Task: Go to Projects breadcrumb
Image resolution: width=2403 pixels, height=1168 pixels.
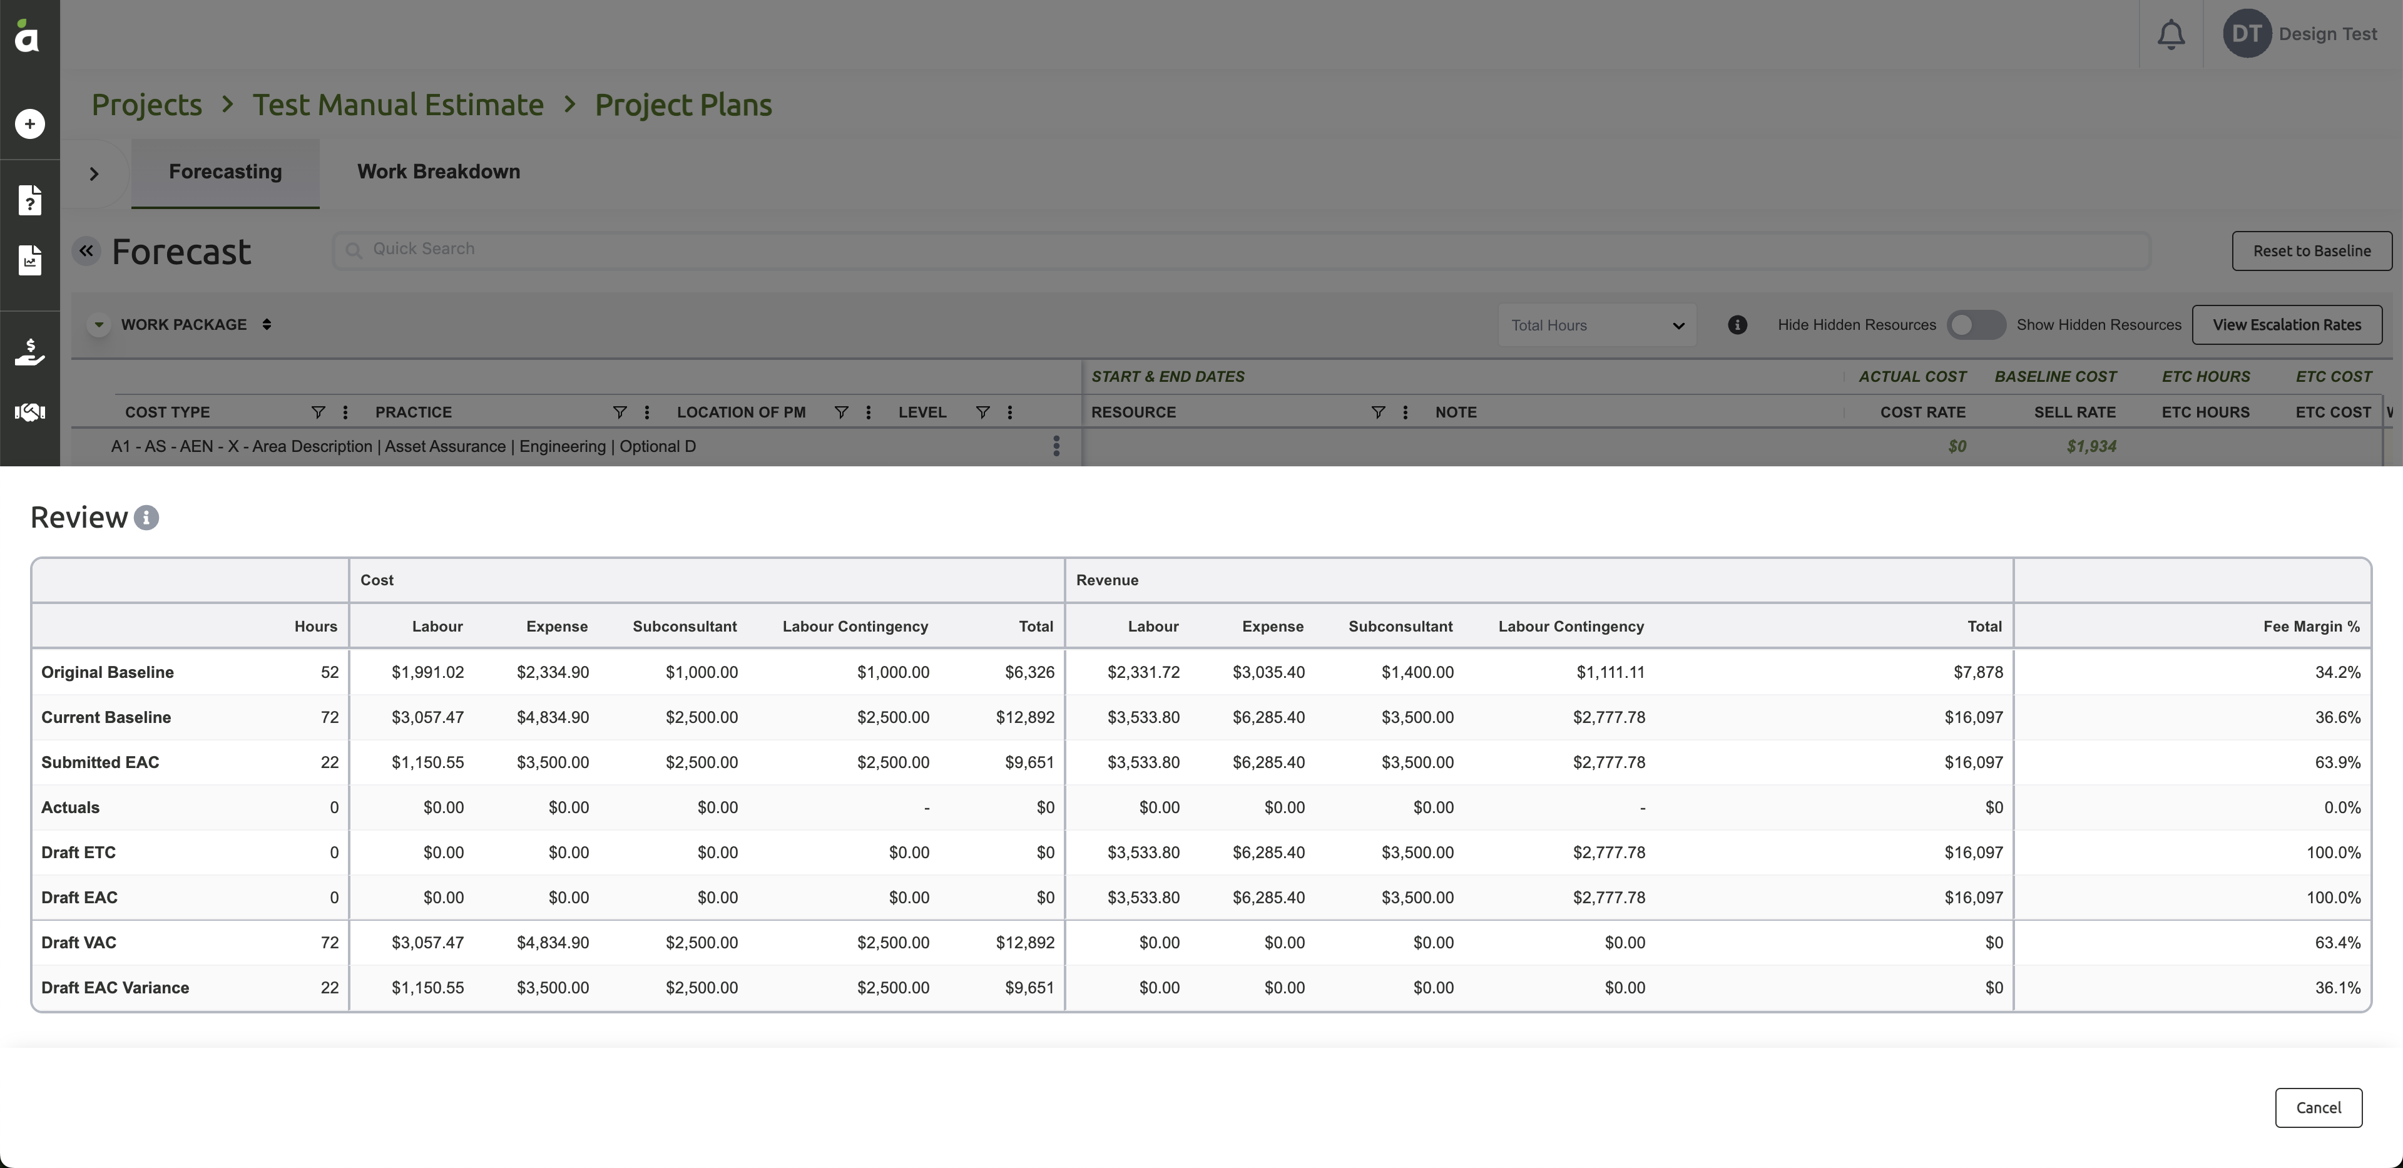Action: pyautogui.click(x=146, y=105)
